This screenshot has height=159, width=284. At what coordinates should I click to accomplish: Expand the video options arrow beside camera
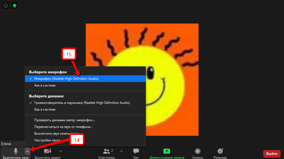(x=61, y=151)
